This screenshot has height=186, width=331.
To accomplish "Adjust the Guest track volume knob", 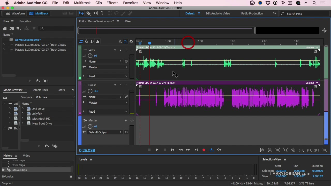I will [x=90, y=91].
